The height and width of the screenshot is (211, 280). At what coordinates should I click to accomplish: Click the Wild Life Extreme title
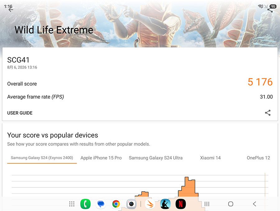pyautogui.click(x=54, y=30)
